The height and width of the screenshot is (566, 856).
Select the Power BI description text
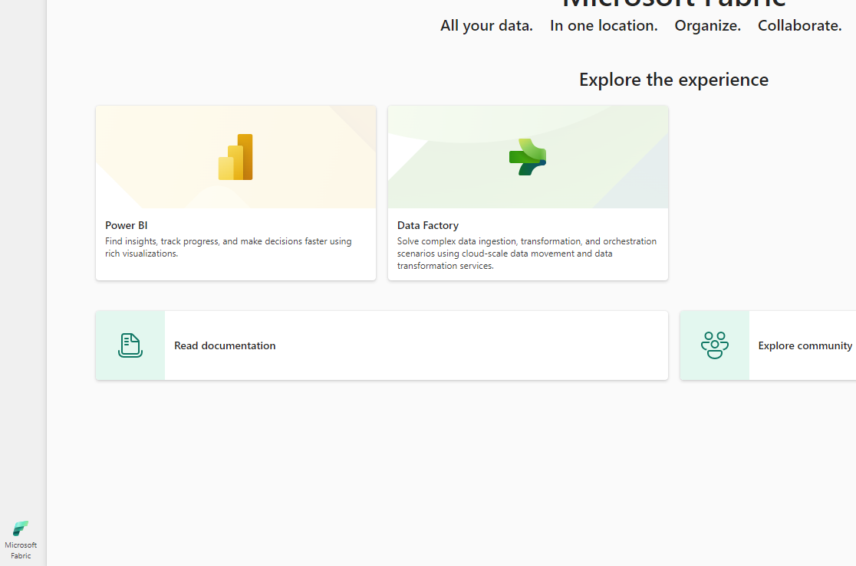click(229, 247)
